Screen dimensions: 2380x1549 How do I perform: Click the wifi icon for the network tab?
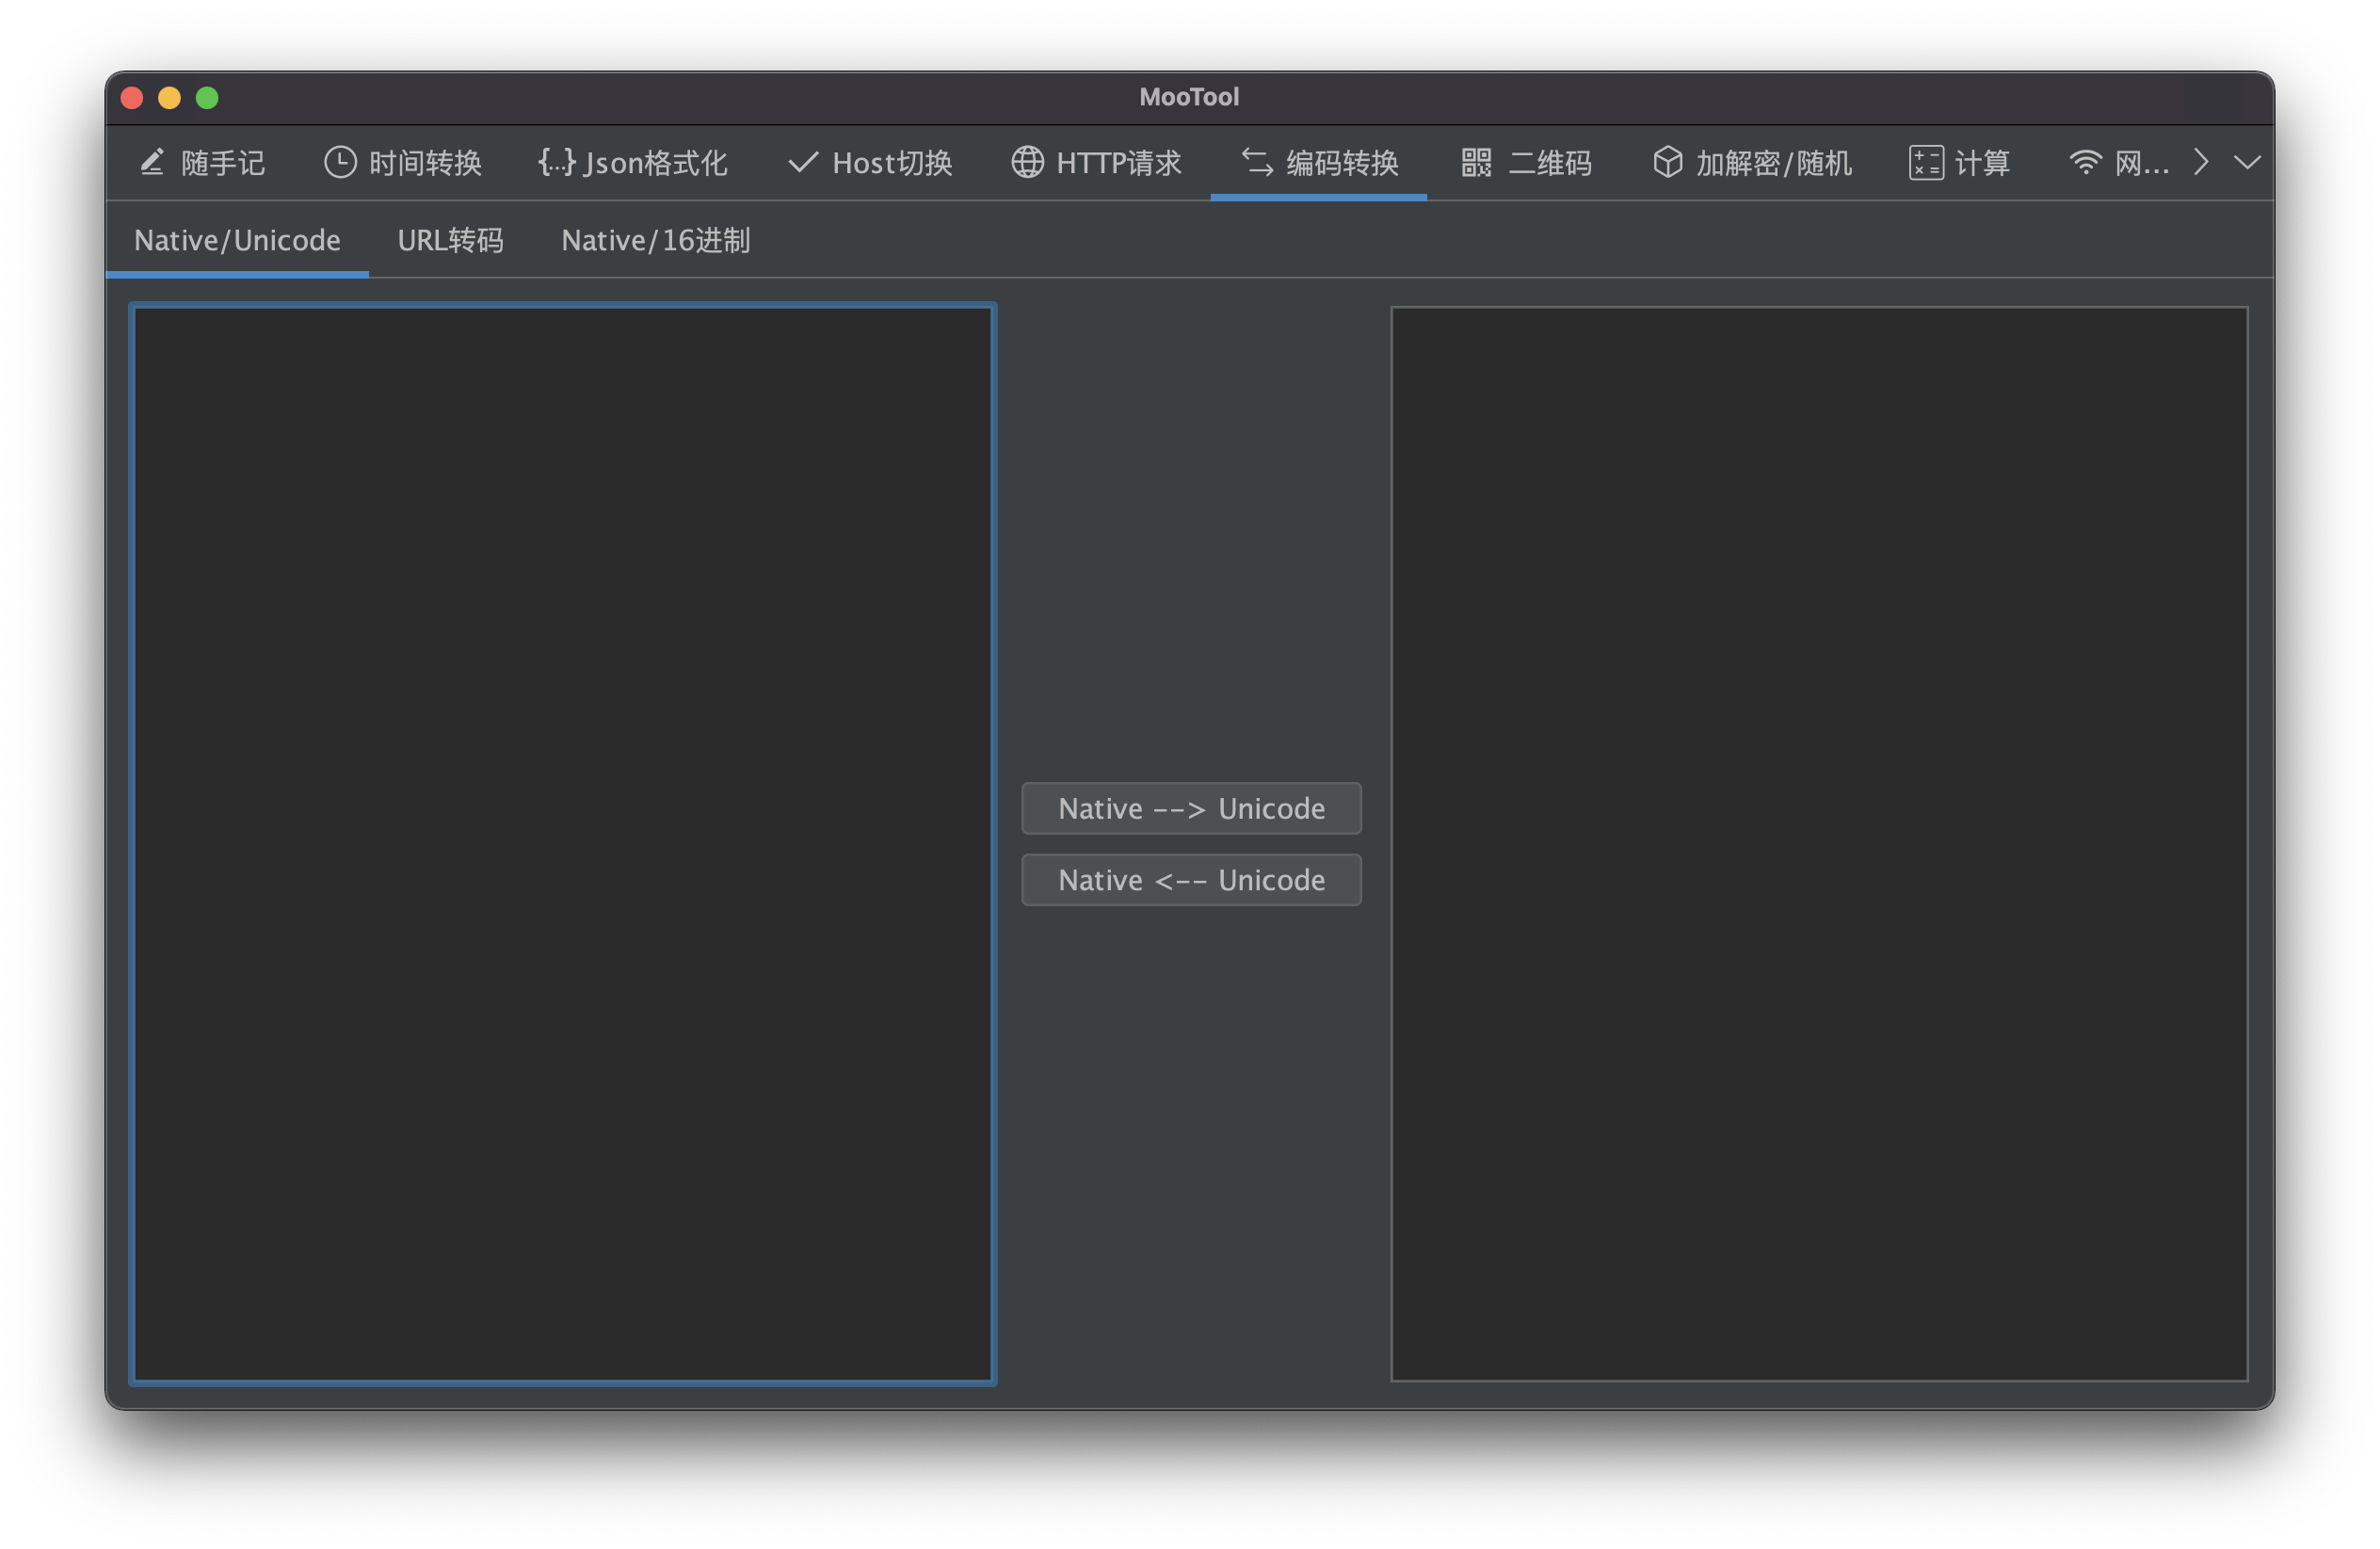(x=2085, y=162)
